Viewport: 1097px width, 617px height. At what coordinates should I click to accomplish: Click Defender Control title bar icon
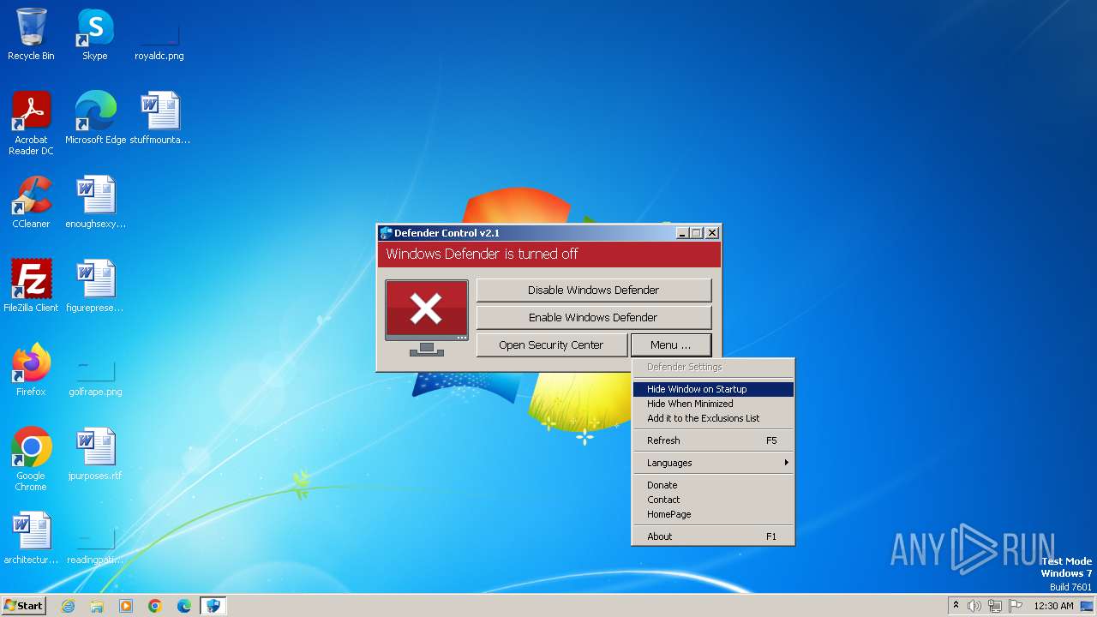tap(387, 233)
